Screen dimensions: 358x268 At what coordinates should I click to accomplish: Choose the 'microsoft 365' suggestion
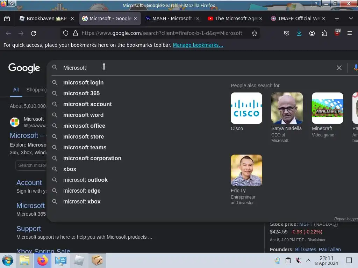(81, 93)
